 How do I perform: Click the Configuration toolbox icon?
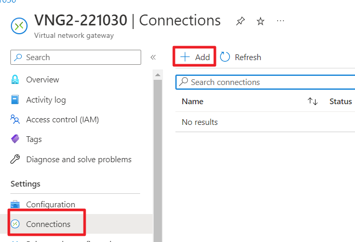(15, 204)
